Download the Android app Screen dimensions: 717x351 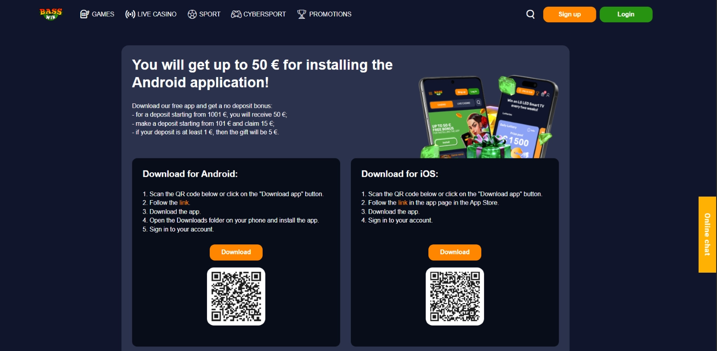[x=236, y=252]
